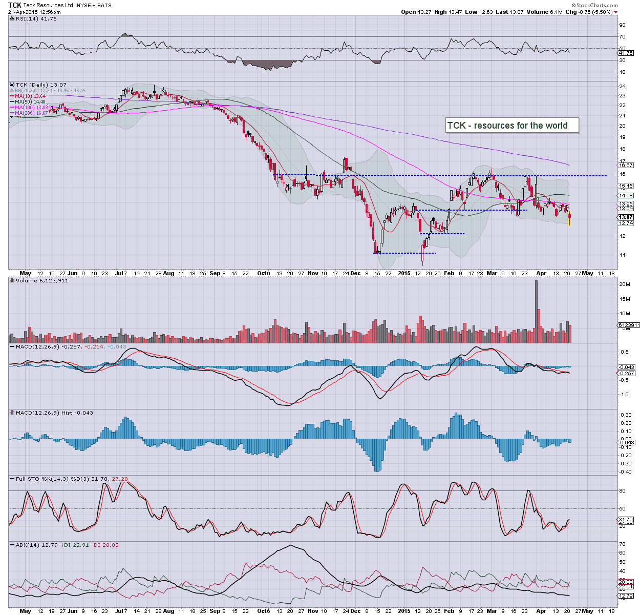The image size is (640, 615).
Task: Click the Chg -0.76 (-5.50%) readout
Action: [x=589, y=12]
